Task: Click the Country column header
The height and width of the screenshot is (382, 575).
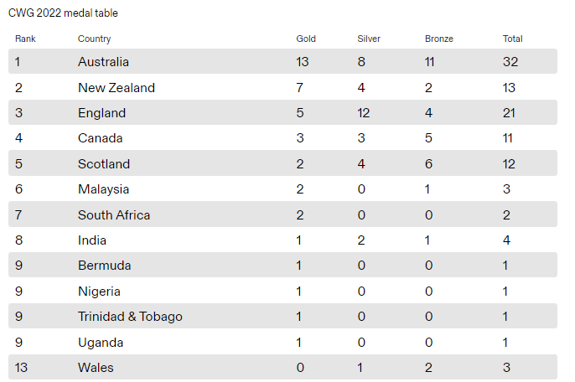Action: (x=94, y=39)
